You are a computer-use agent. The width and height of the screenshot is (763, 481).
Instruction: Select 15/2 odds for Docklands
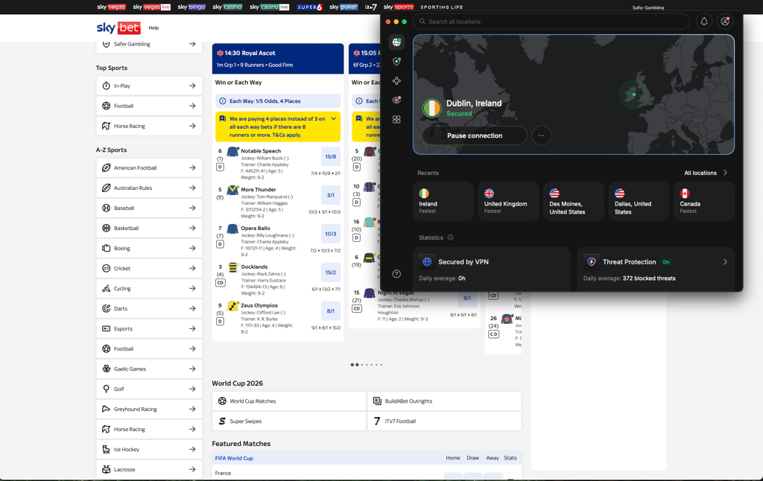coord(330,273)
